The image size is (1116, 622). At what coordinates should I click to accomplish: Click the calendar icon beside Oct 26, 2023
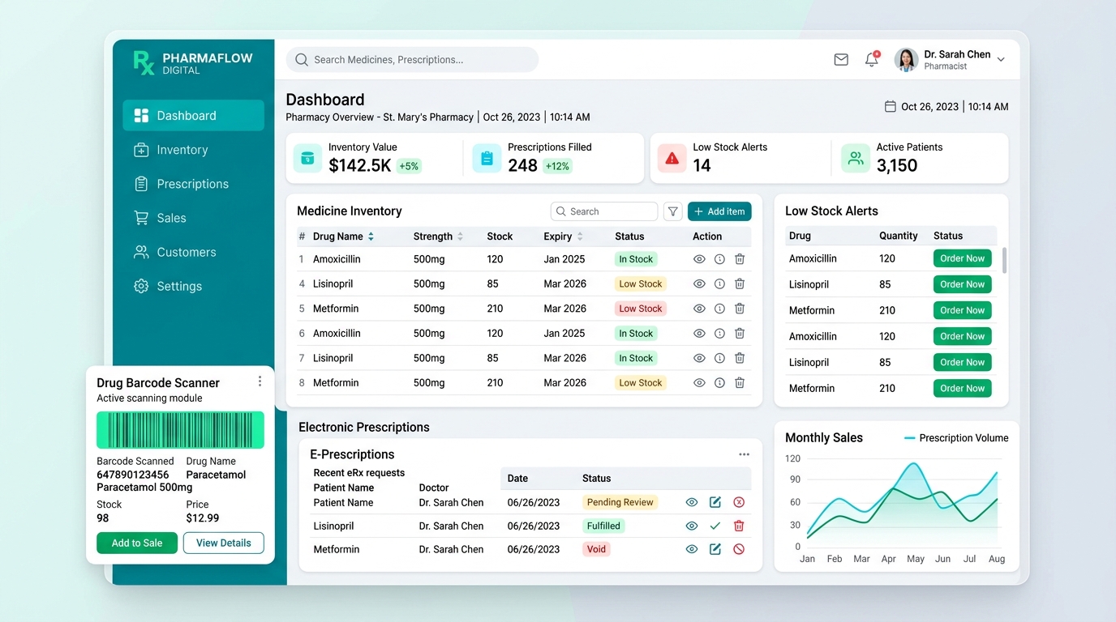(890, 106)
